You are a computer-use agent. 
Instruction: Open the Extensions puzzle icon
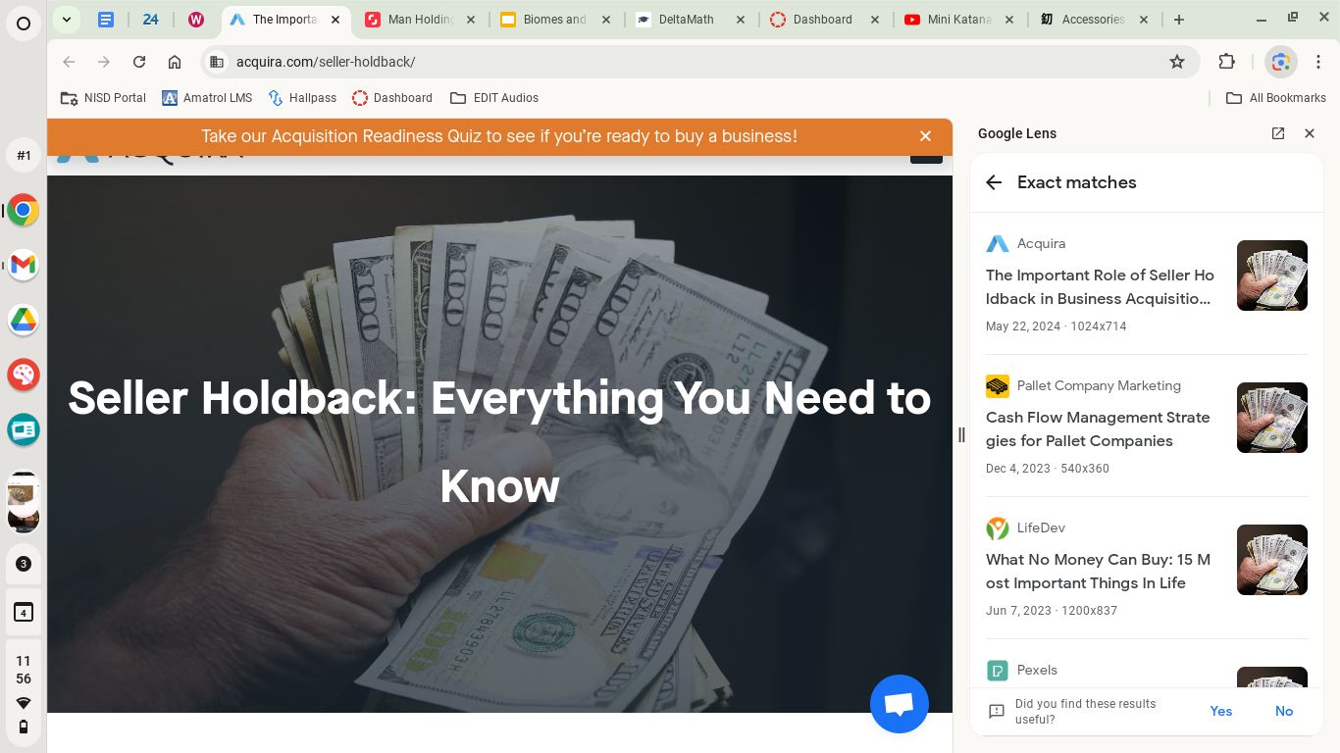(1226, 62)
